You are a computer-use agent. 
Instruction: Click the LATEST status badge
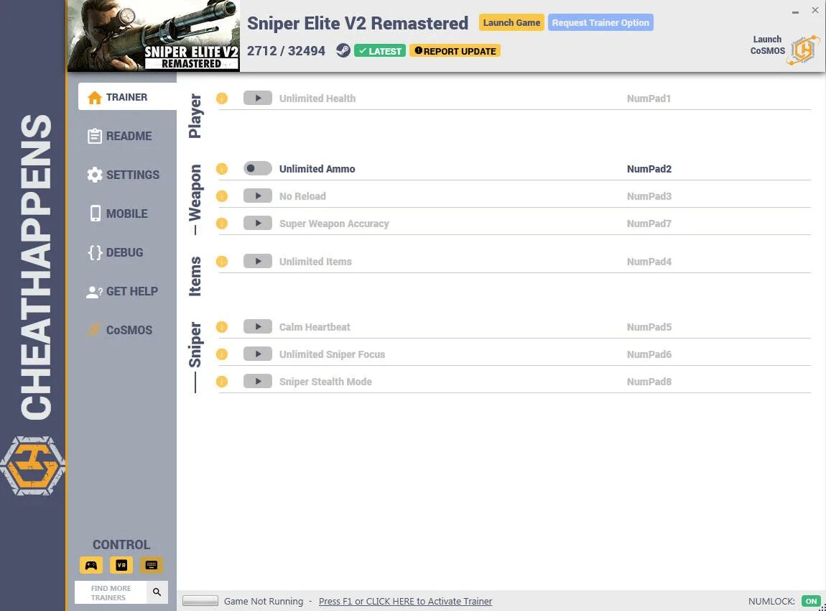pos(380,51)
